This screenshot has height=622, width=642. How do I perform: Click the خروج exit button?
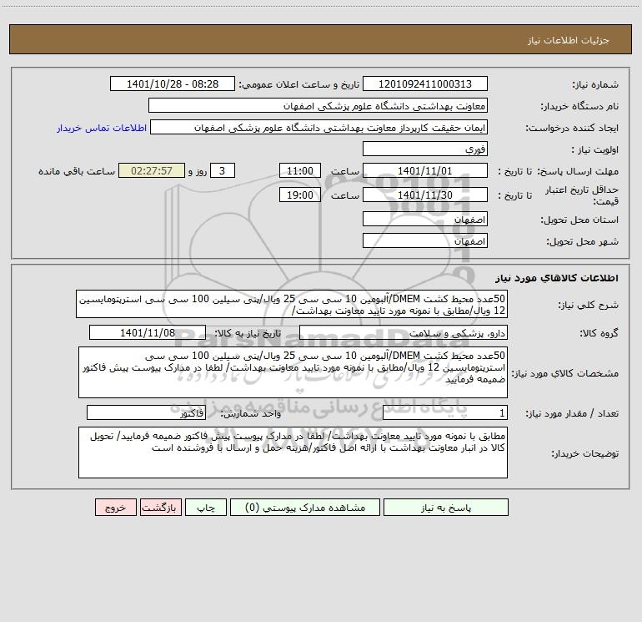click(x=115, y=507)
